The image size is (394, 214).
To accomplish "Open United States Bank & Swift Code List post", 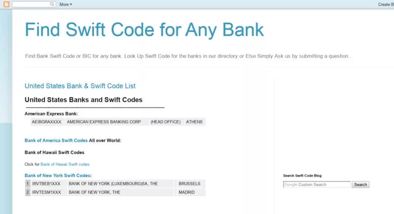I will point(80,86).
